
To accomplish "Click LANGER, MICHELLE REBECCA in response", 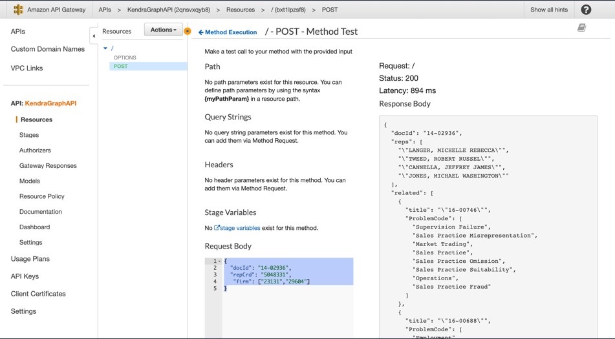I will 453,150.
